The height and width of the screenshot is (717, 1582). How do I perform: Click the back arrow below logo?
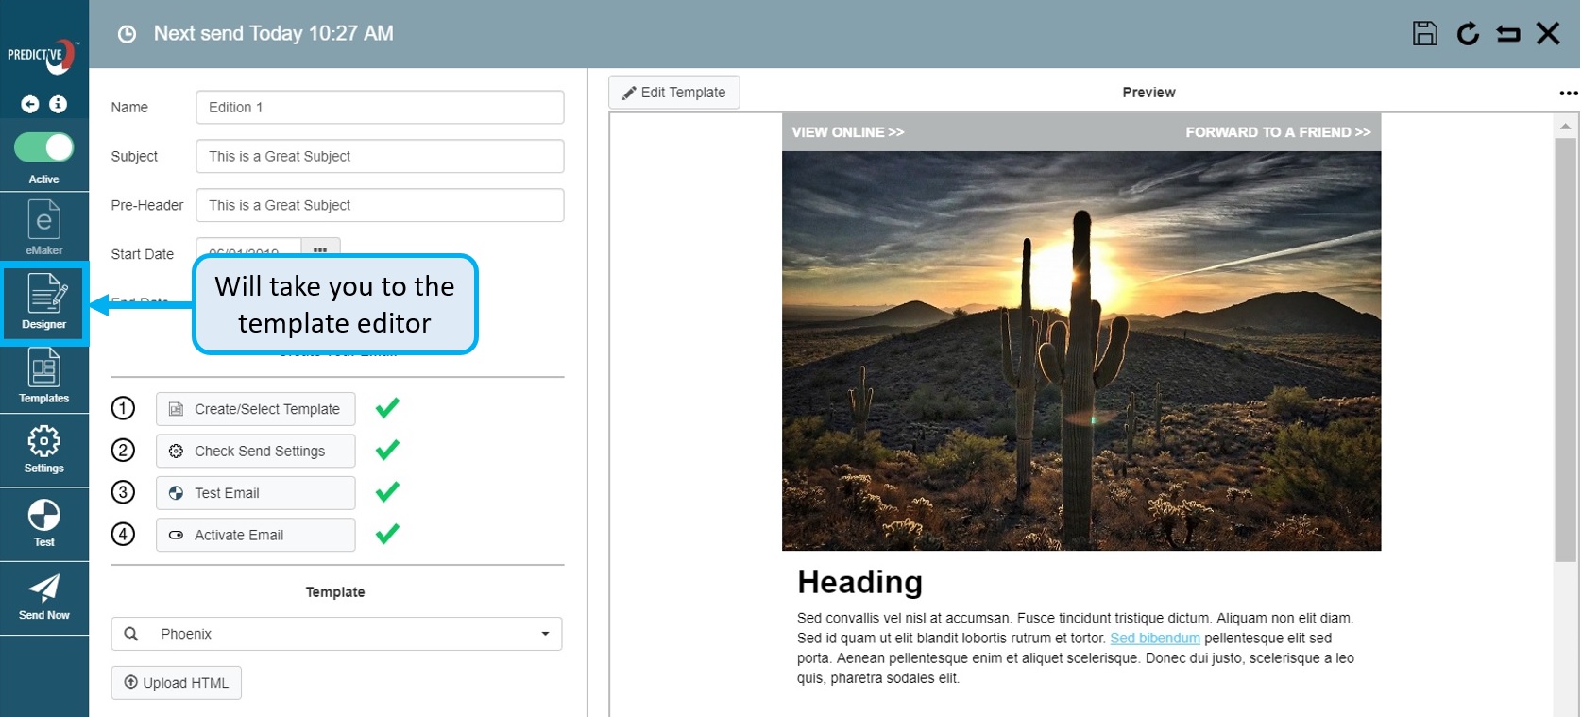coord(30,104)
